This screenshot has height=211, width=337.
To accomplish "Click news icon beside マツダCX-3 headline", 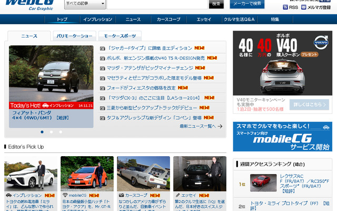I will pos(103,98).
